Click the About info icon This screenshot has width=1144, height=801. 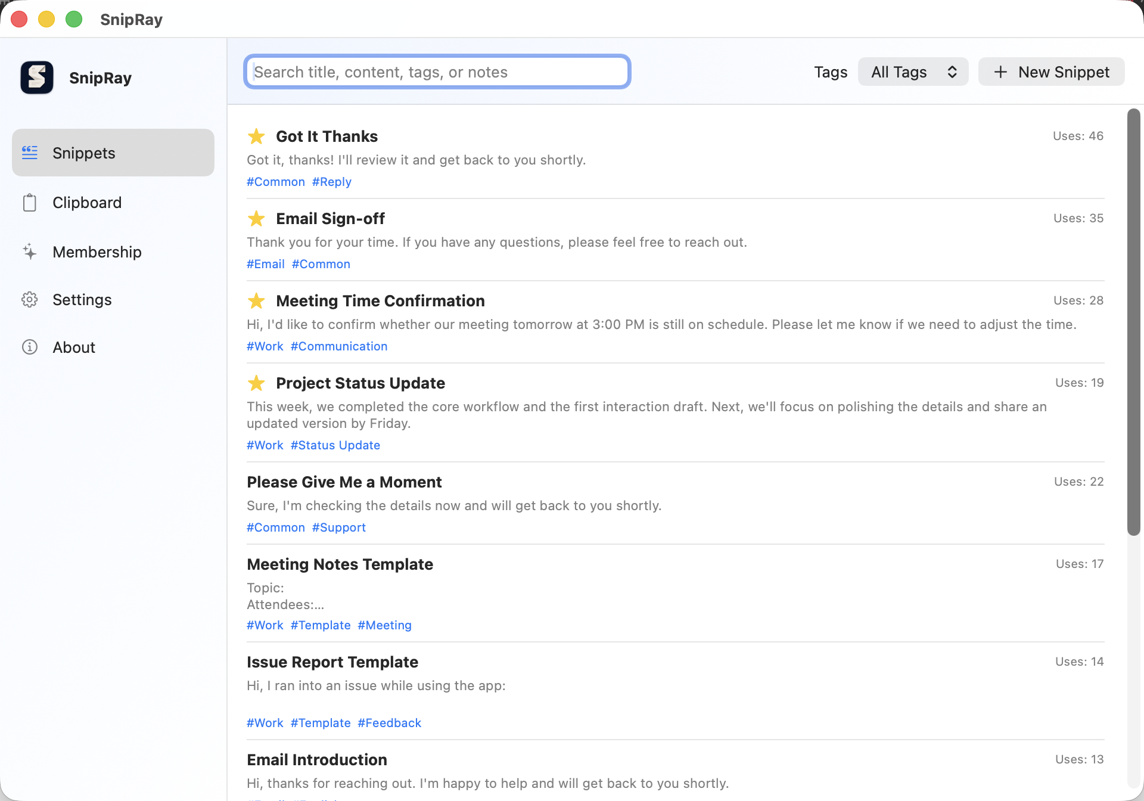click(x=30, y=347)
